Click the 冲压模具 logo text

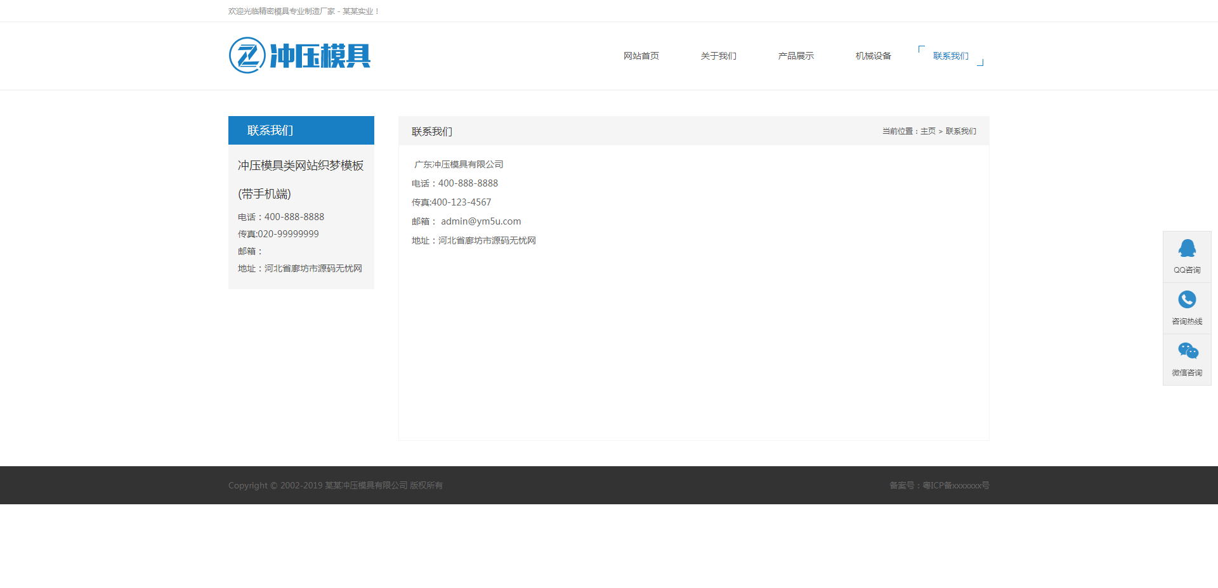pos(320,56)
